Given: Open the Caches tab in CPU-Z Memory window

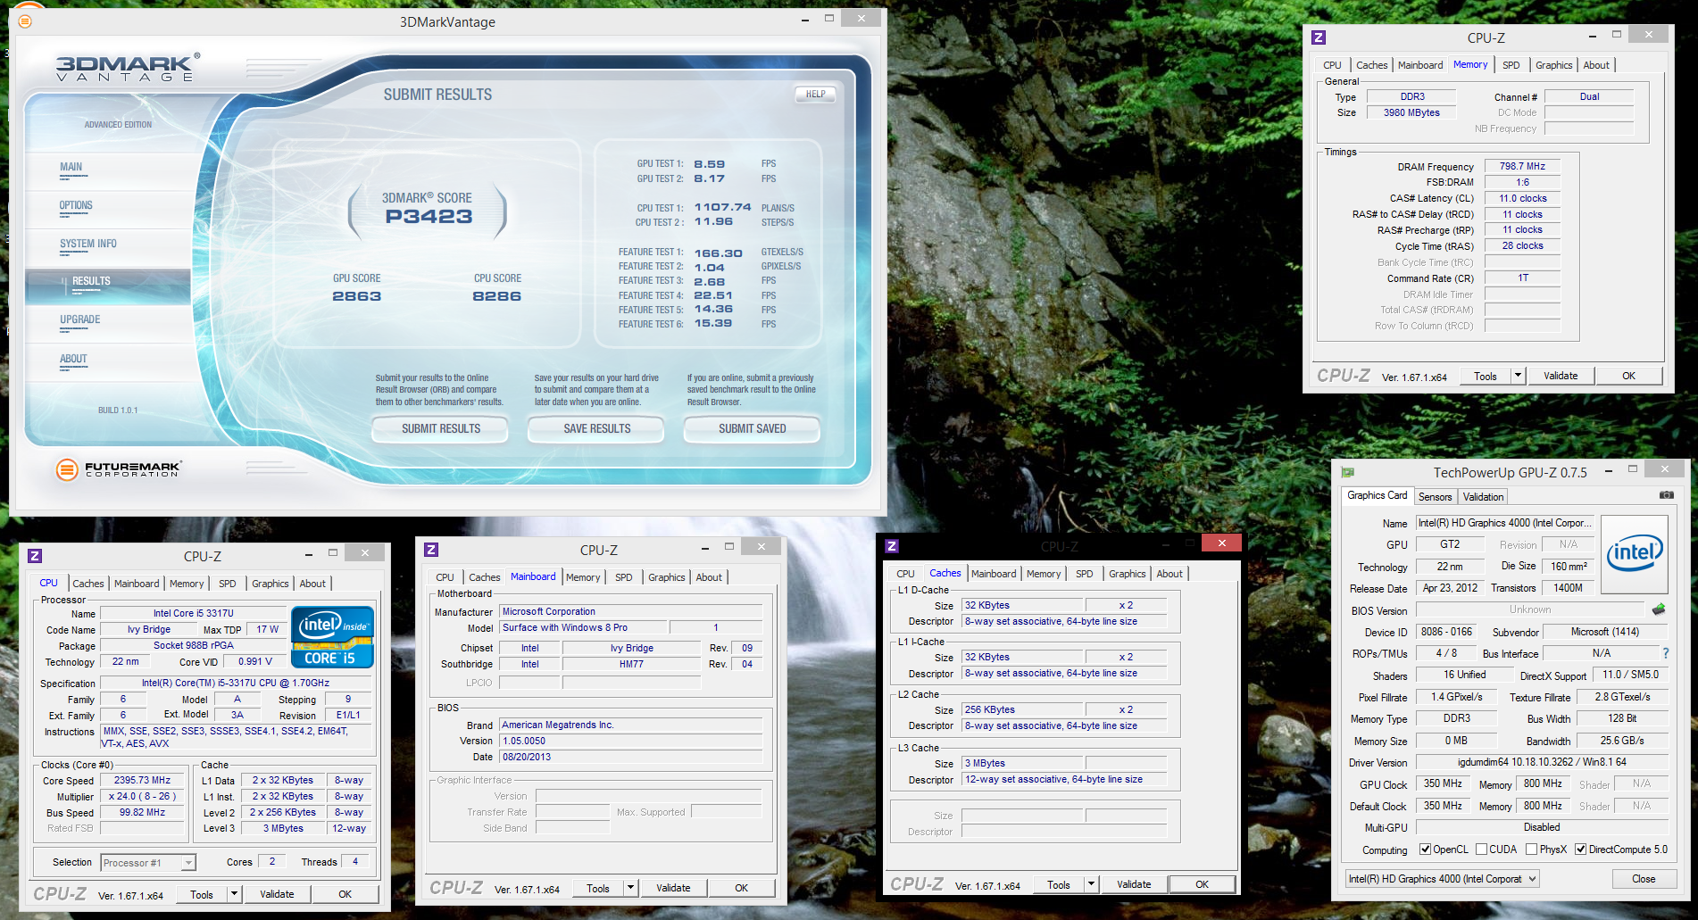Looking at the screenshot, I should [x=1372, y=65].
